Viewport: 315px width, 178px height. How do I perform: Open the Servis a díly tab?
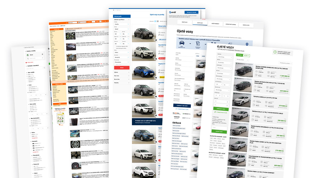246,25
